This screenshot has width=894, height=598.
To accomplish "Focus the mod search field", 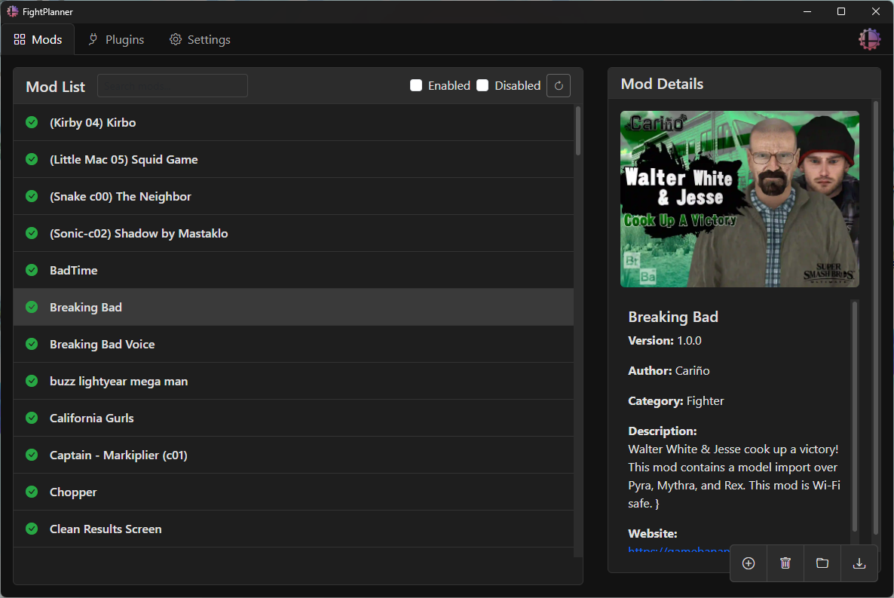I will click(x=172, y=86).
